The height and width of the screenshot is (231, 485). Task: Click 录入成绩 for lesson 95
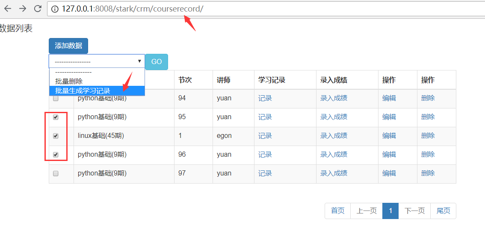point(334,117)
